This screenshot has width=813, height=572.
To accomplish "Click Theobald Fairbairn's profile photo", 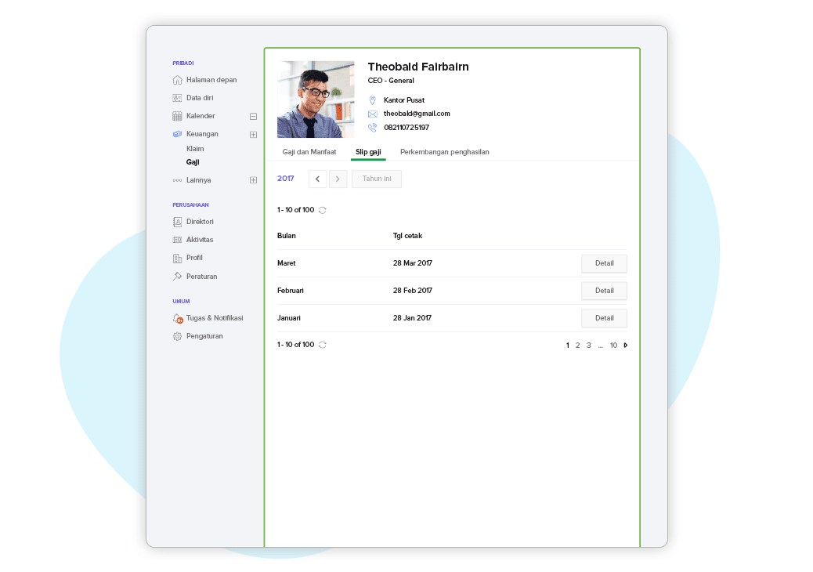I will 316,100.
